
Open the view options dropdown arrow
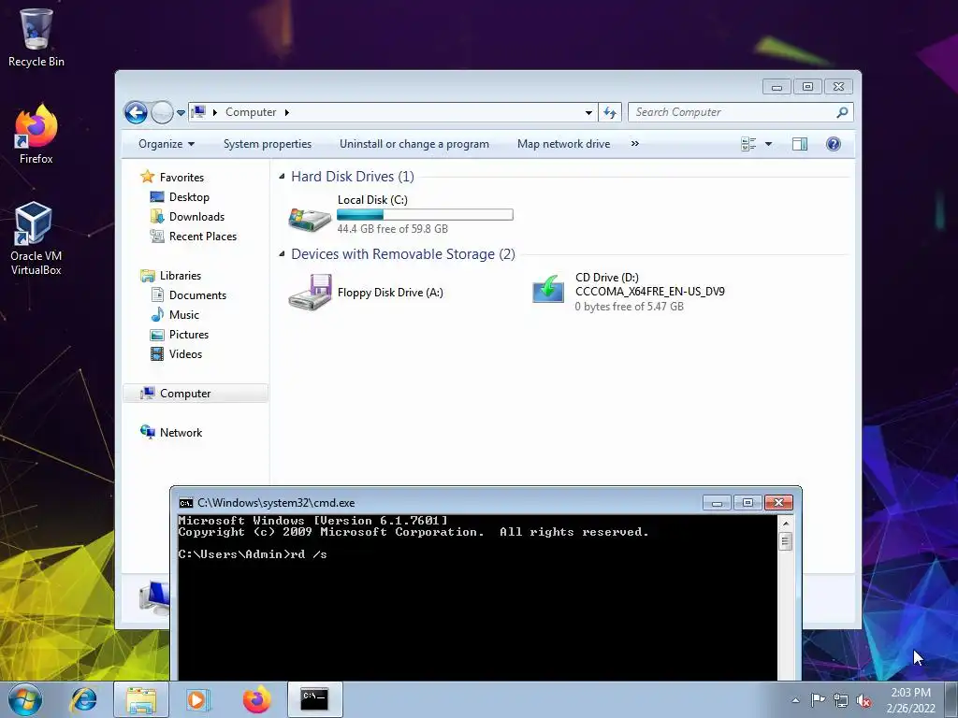click(x=769, y=144)
